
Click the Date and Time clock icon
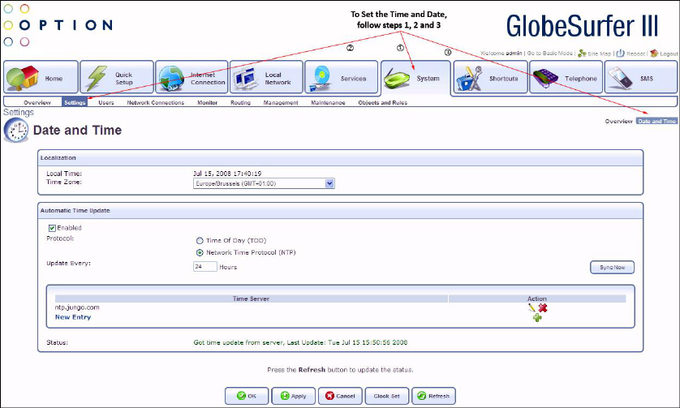[x=16, y=130]
